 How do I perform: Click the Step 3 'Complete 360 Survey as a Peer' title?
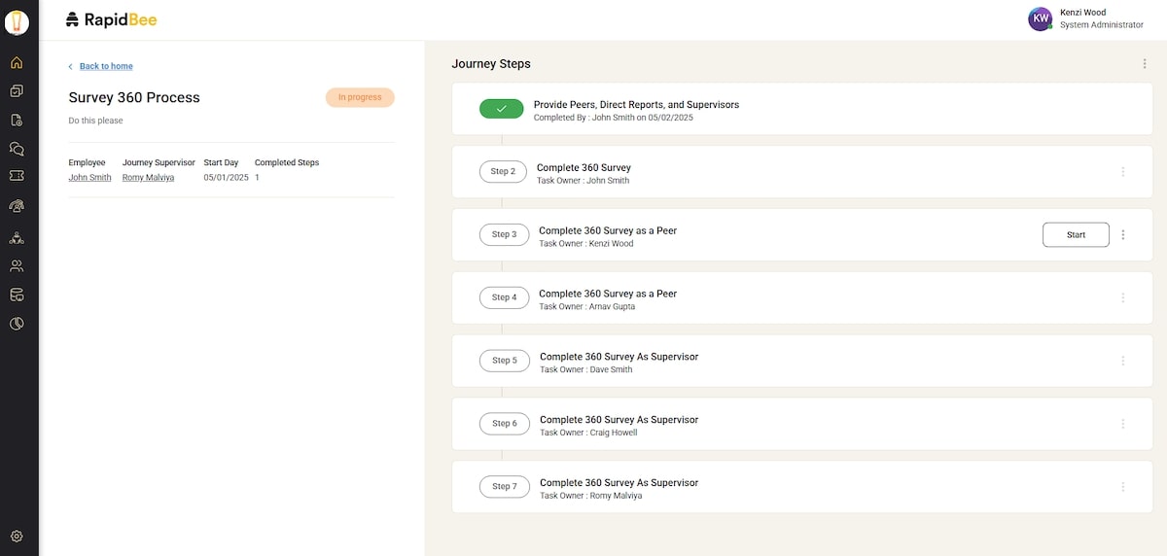(x=608, y=231)
